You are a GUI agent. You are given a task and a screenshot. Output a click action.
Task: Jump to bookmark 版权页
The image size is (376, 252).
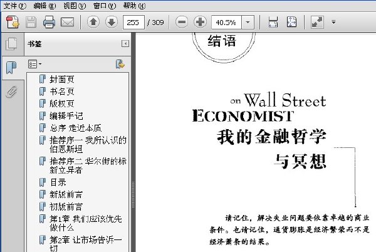pyautogui.click(x=62, y=103)
